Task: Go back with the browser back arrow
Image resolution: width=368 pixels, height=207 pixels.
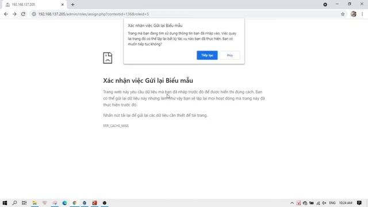Action: [x=6, y=14]
